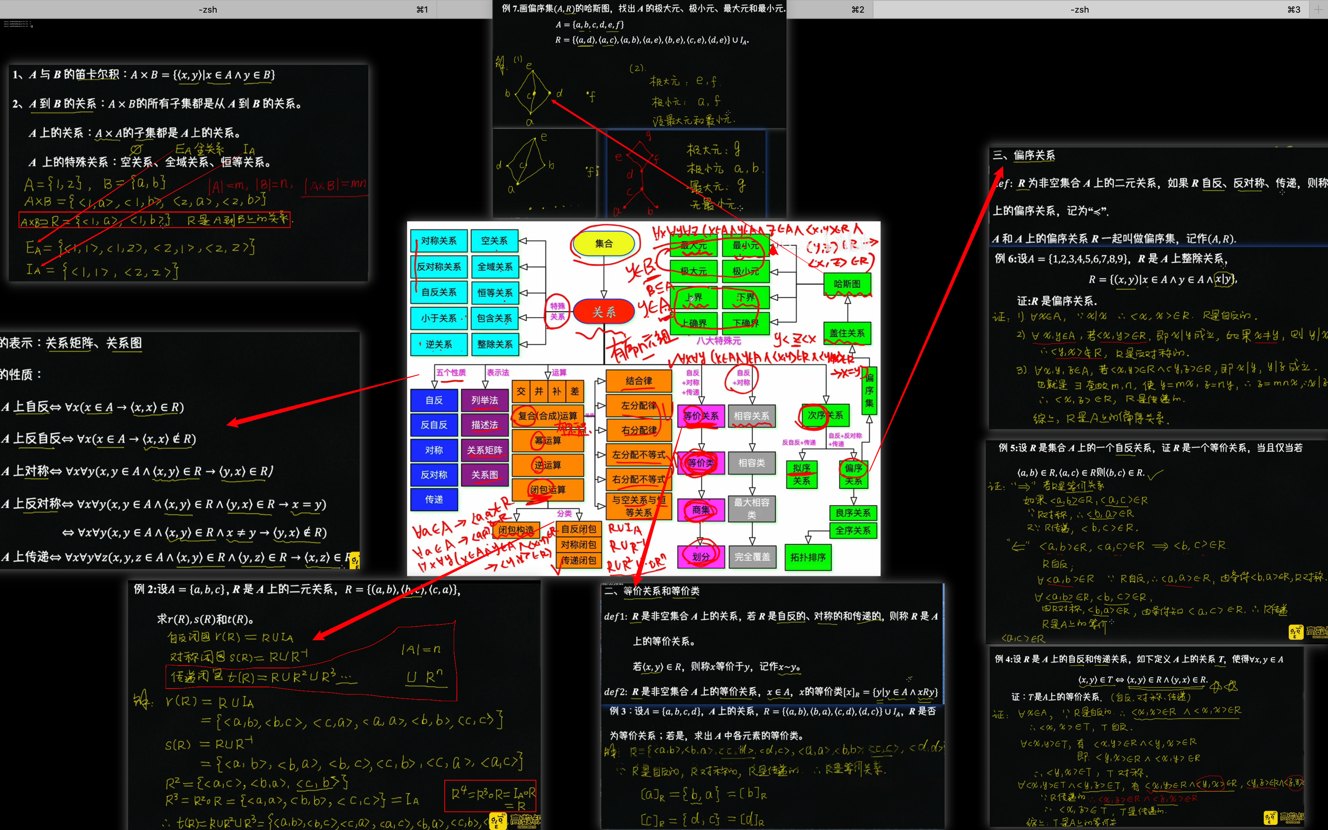Click the 全域关系 cyan box
The height and width of the screenshot is (830, 1328).
click(x=494, y=266)
